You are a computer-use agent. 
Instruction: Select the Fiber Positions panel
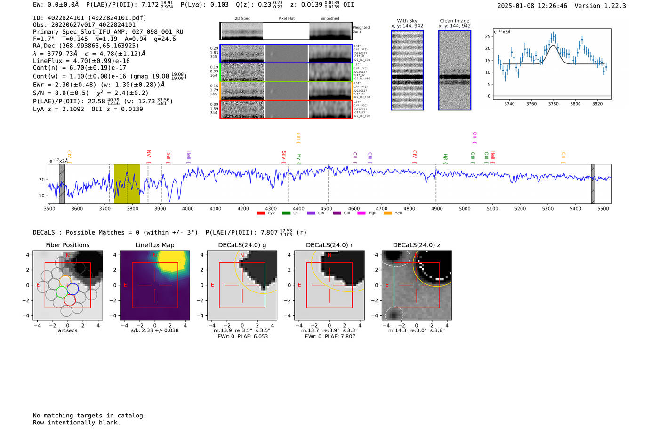click(x=68, y=285)
